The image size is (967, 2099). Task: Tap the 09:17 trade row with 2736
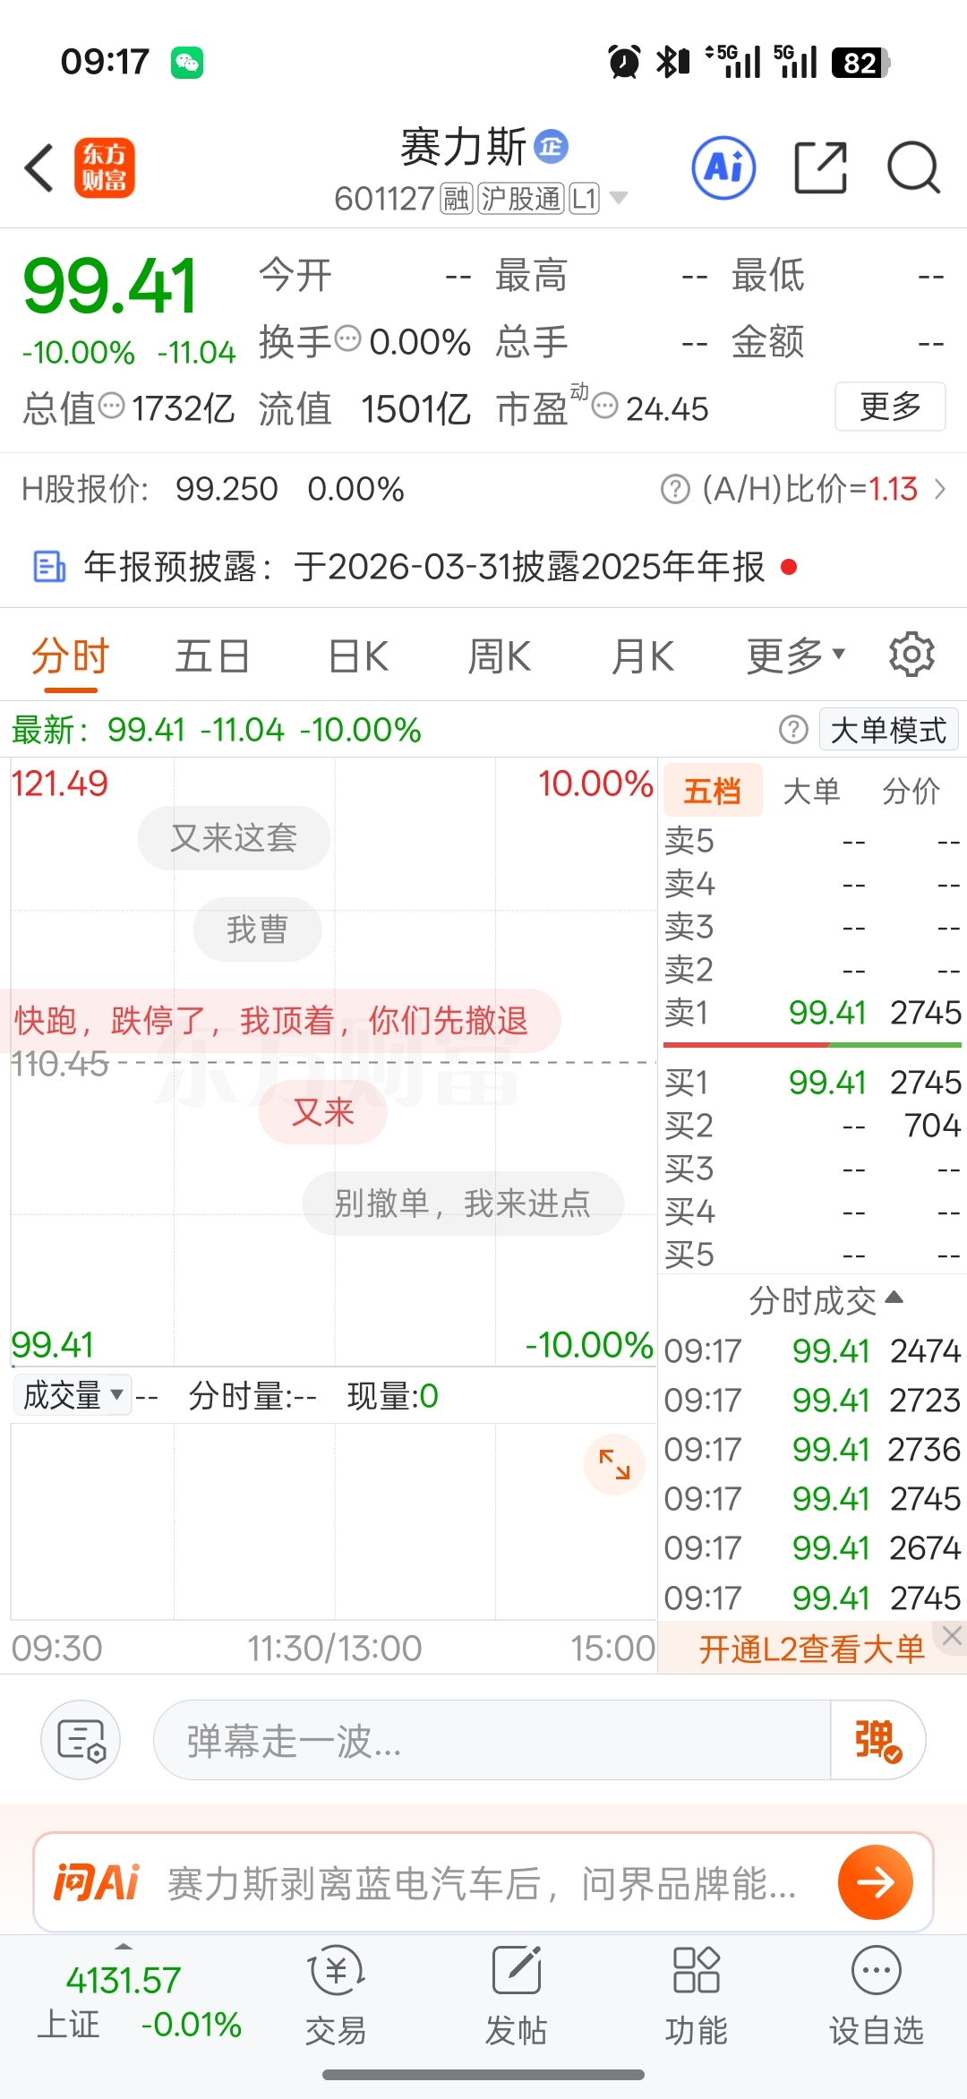[x=812, y=1449]
